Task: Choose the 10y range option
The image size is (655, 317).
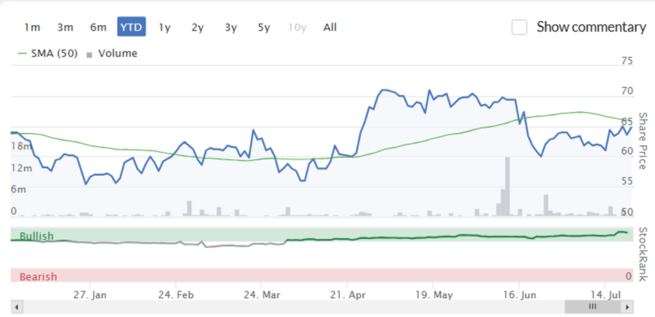Action: 297,27
